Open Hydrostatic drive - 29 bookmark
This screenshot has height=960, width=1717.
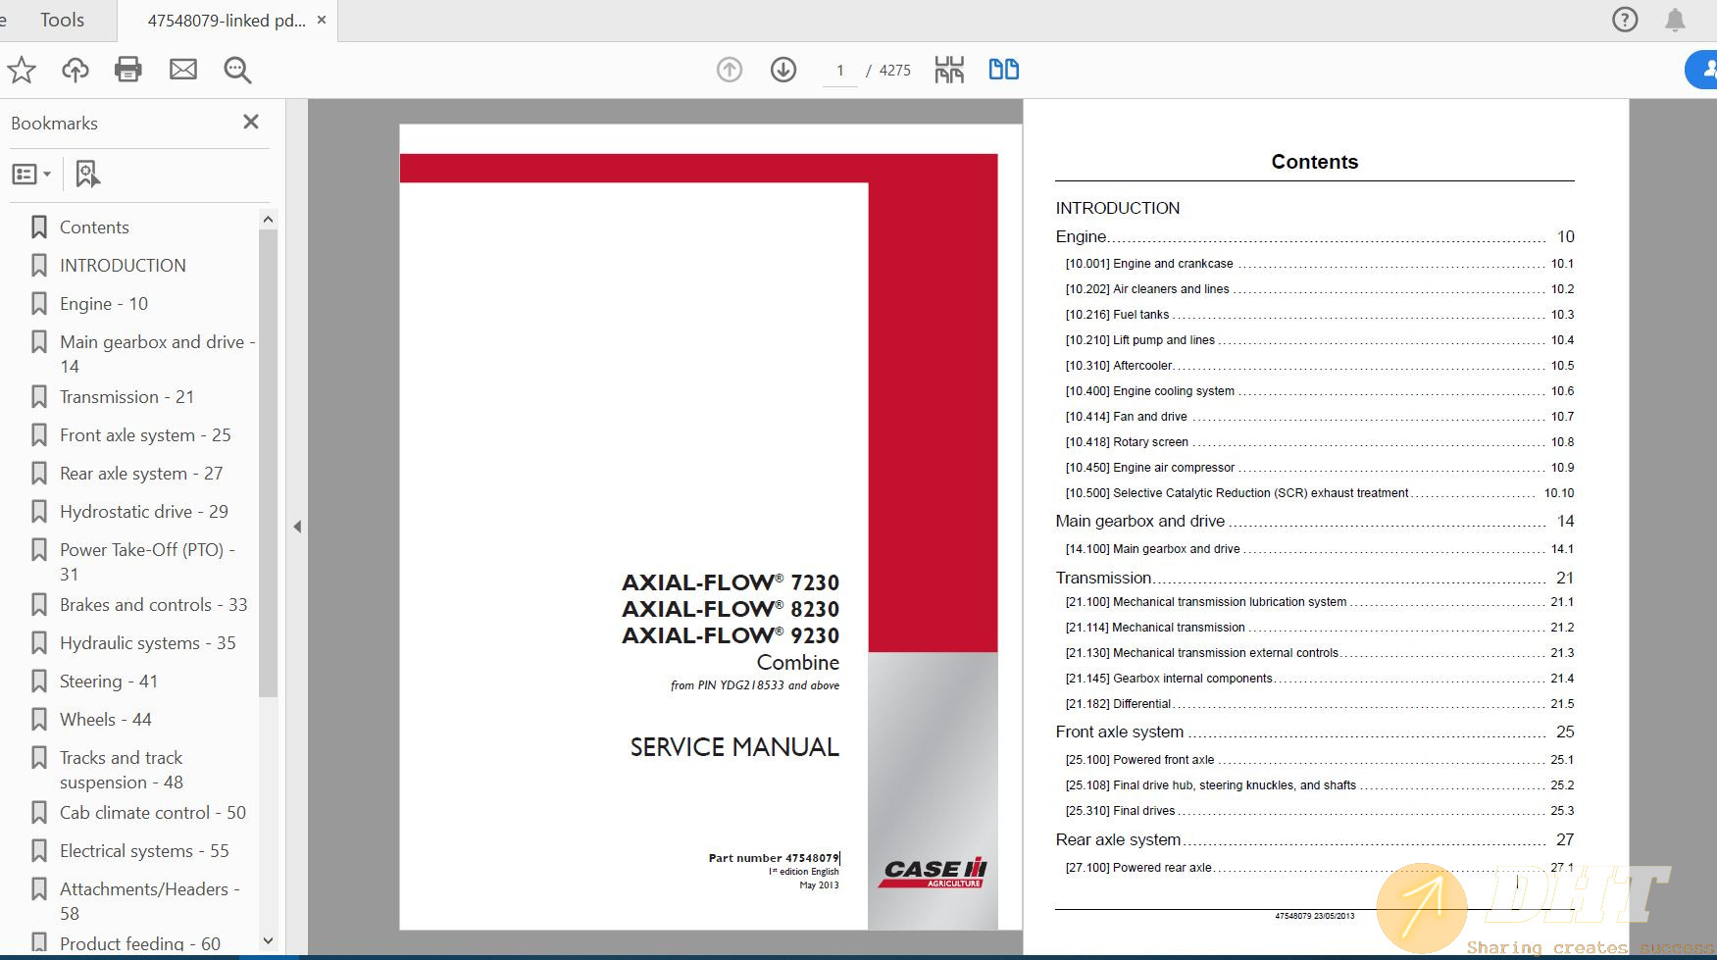[143, 512]
